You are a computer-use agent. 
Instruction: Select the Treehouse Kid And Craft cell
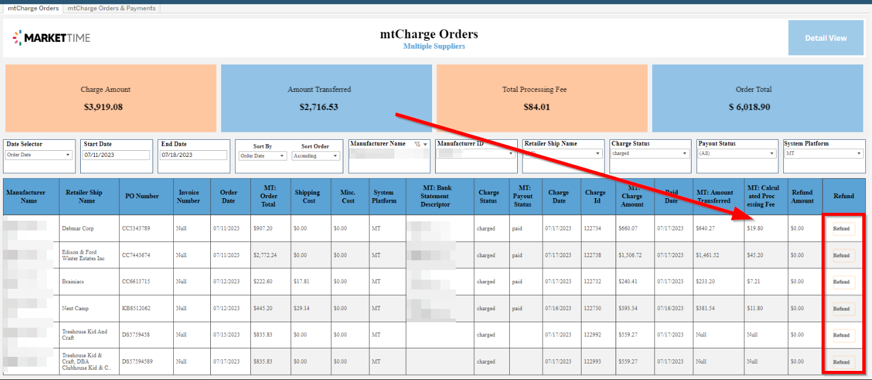click(88, 335)
